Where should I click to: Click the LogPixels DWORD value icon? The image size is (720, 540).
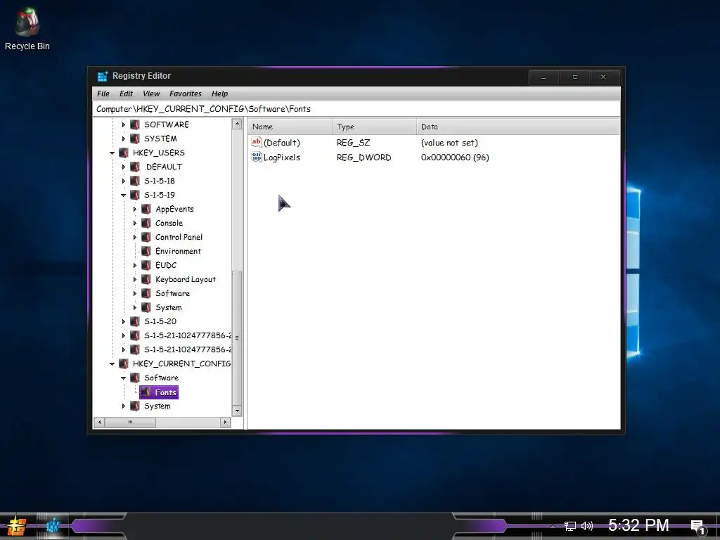coord(256,157)
